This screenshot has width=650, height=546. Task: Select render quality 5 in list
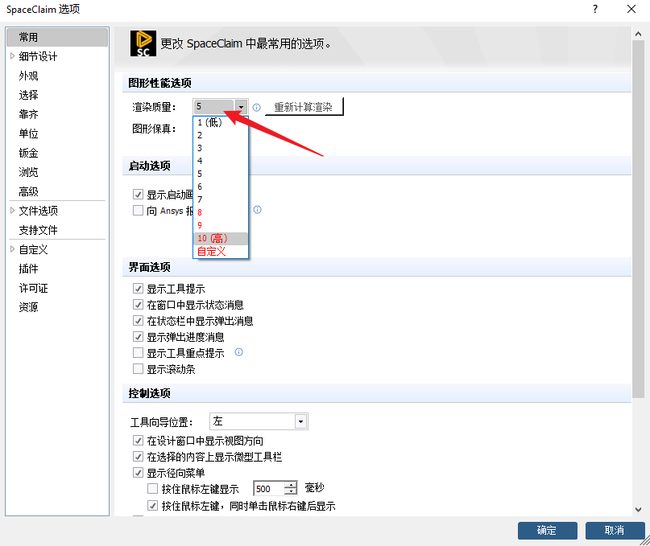point(221,174)
